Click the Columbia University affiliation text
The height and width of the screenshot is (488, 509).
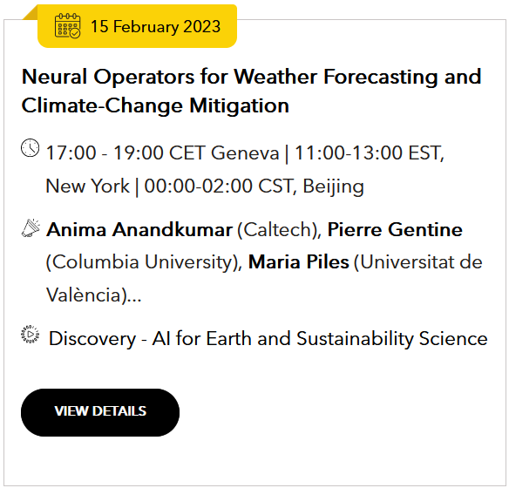pos(144,262)
